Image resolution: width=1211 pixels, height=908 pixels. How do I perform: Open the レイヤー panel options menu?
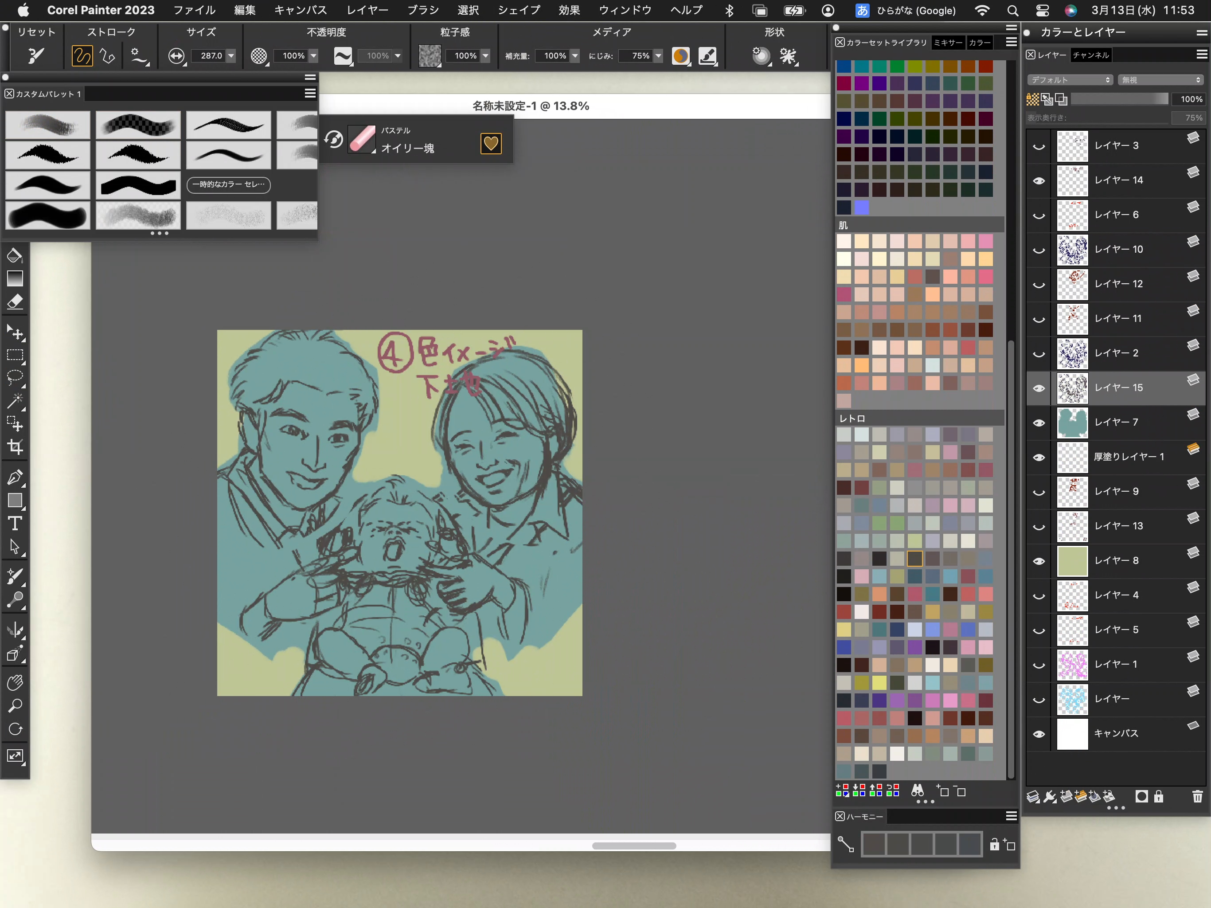tap(1201, 54)
